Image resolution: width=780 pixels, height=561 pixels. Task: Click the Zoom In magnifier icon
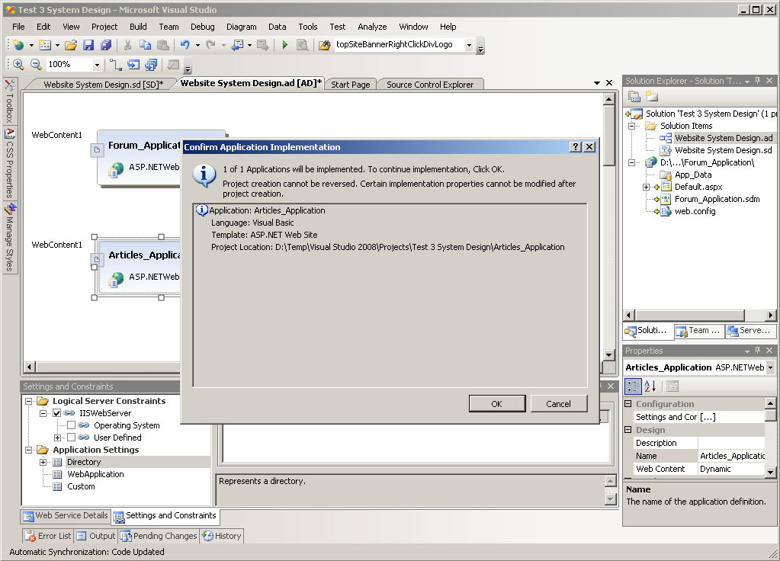[18, 64]
